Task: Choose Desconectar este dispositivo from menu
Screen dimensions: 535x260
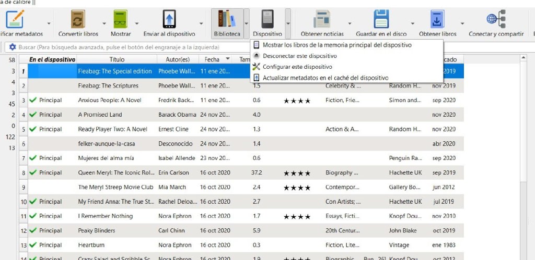Action: click(299, 56)
